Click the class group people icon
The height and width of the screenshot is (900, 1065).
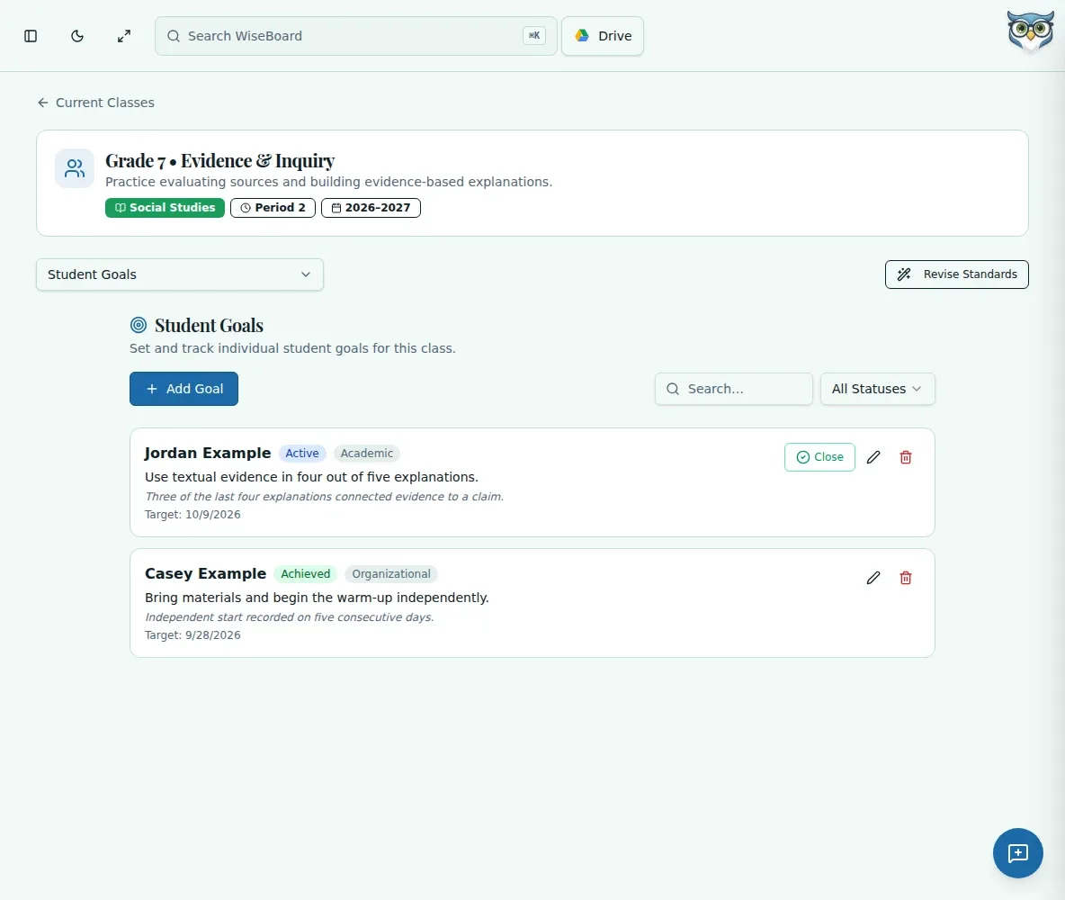pyautogui.click(x=75, y=168)
